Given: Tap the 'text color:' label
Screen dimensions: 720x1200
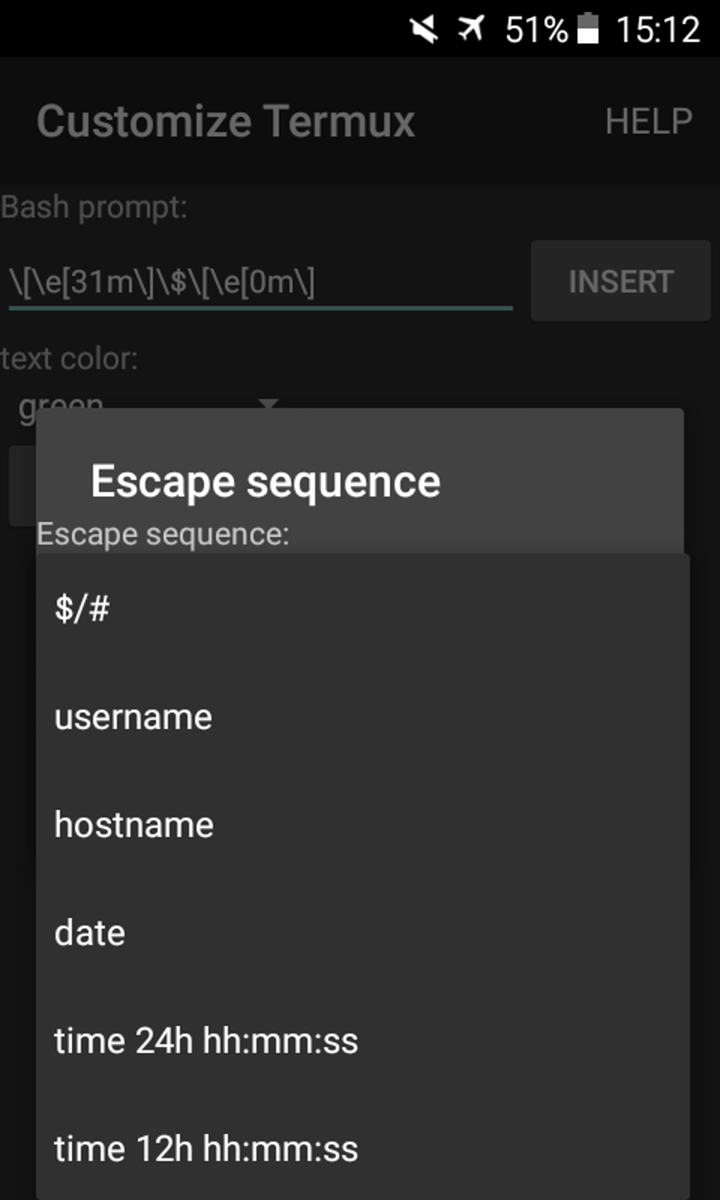Looking at the screenshot, I should 69,359.
